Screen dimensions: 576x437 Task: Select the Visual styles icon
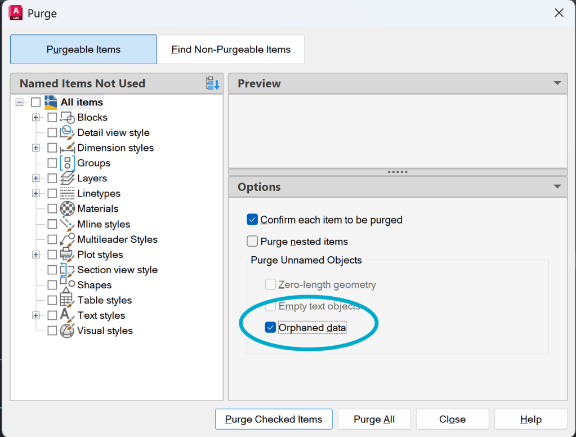click(x=67, y=331)
